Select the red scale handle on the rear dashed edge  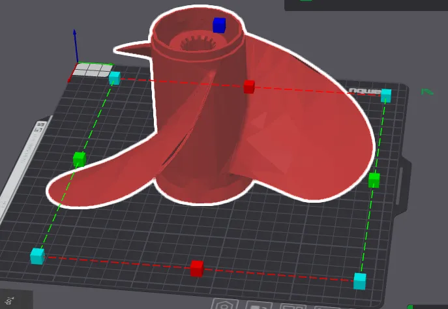[x=249, y=87]
